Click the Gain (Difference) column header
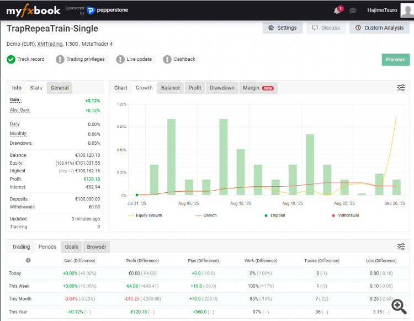The image size is (414, 321). [79, 261]
